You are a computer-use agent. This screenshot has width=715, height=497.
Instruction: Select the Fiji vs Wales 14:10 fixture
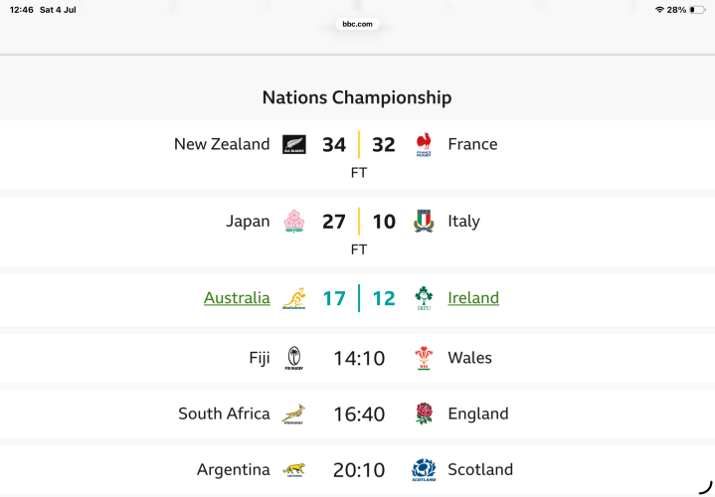(359, 358)
